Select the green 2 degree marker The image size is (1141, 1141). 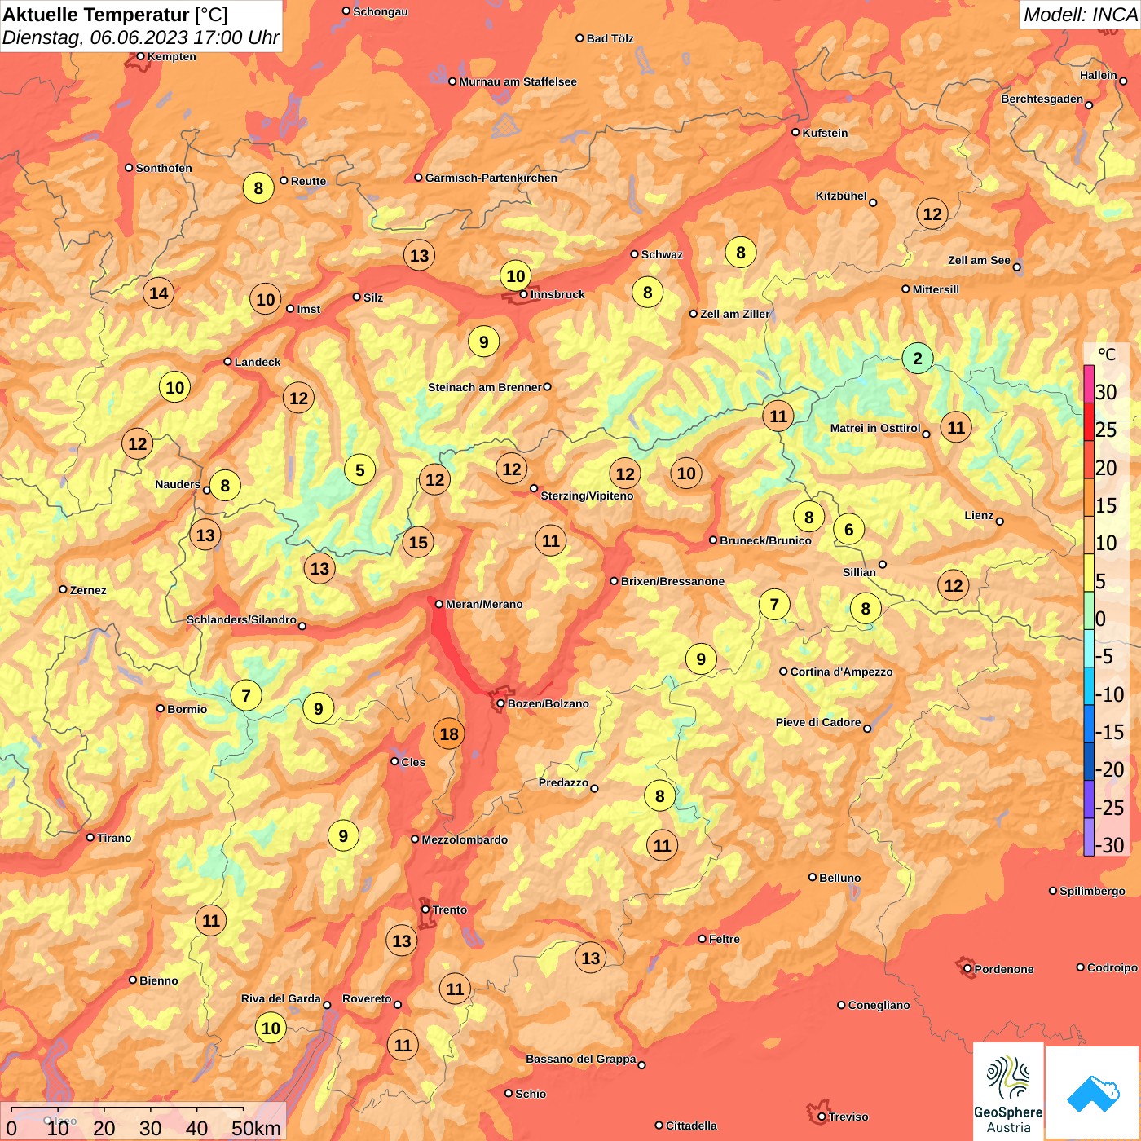coord(918,359)
